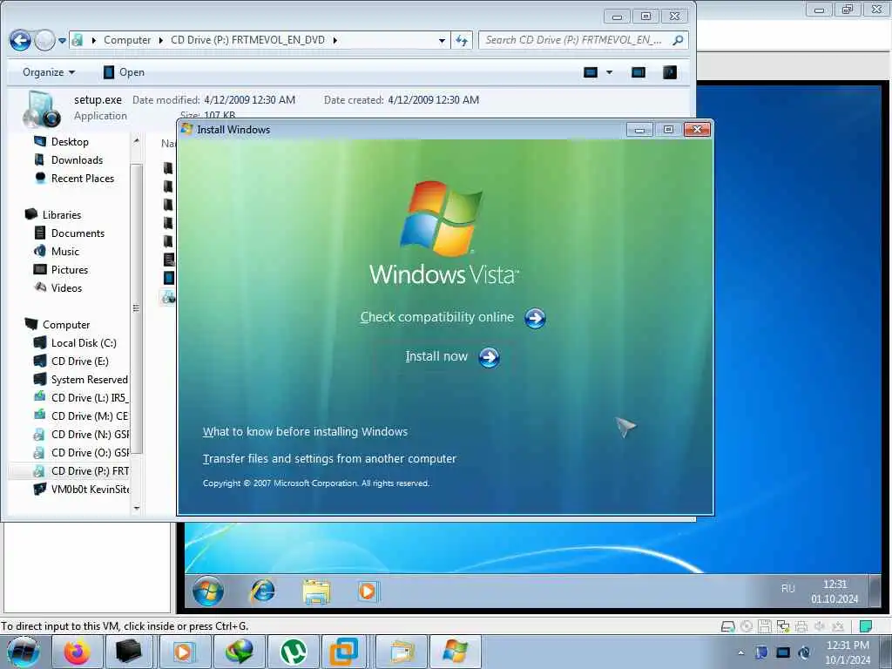Open the address bar history dropdown
Image resolution: width=892 pixels, height=669 pixels.
[442, 41]
